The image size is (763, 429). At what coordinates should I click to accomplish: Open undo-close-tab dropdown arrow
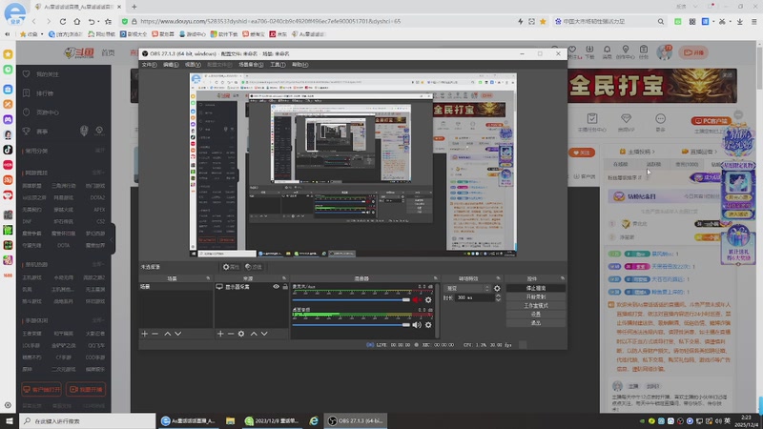[x=98, y=22]
